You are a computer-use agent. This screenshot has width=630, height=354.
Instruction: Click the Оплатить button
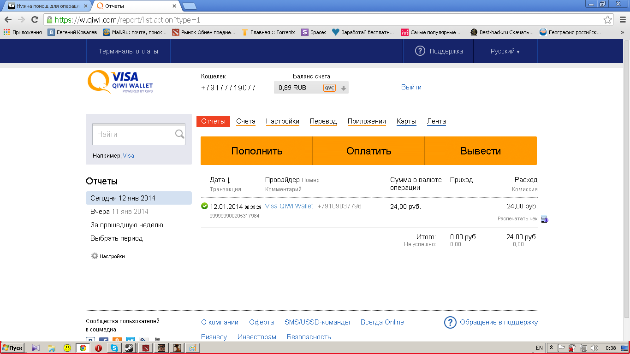(368, 151)
